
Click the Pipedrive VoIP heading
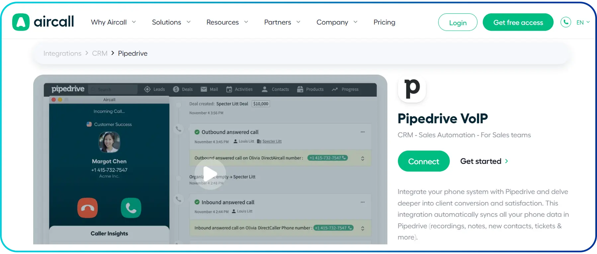click(x=443, y=118)
